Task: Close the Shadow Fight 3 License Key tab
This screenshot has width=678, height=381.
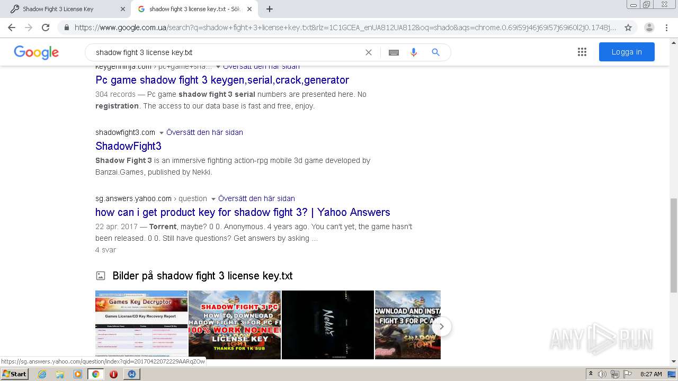Action: click(122, 9)
